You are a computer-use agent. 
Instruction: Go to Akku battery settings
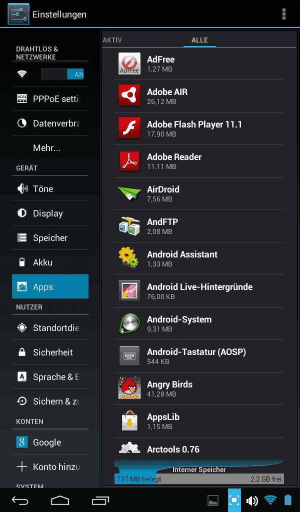50,262
